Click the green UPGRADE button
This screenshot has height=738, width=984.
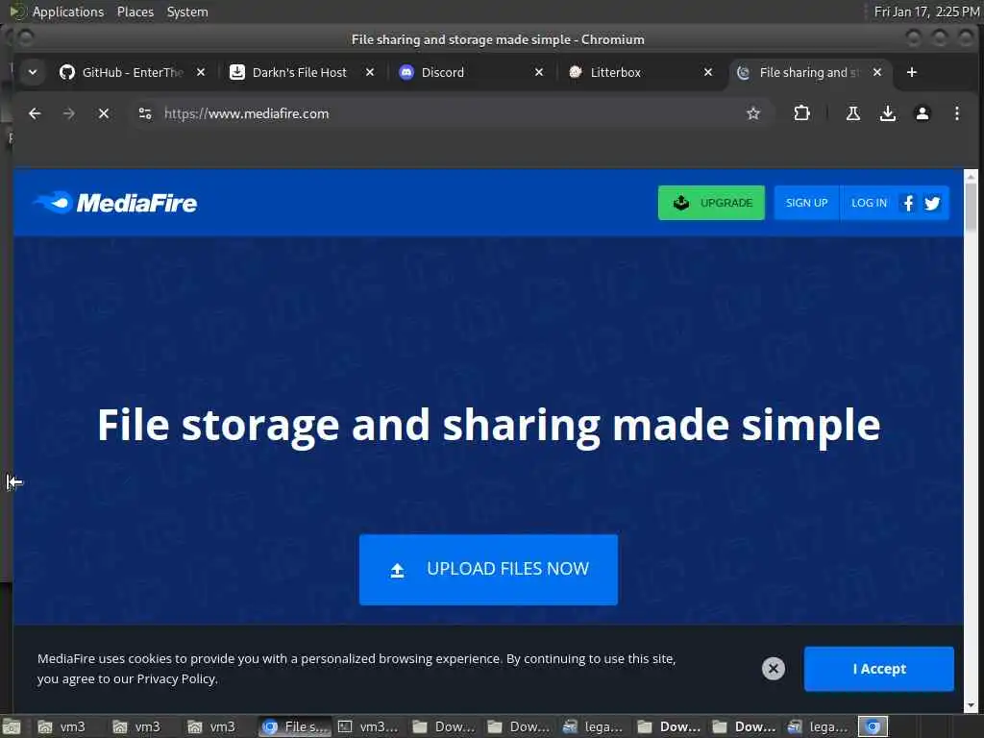[711, 203]
